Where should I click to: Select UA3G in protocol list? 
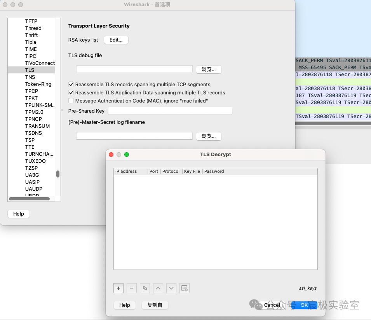[x=31, y=175]
